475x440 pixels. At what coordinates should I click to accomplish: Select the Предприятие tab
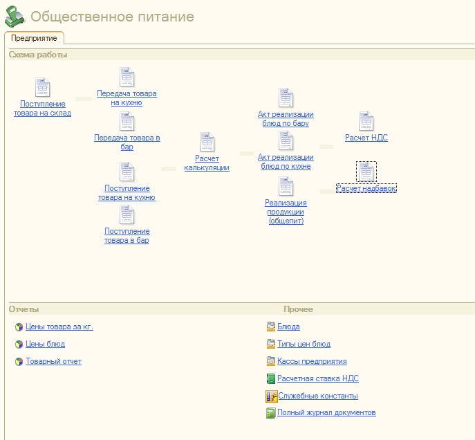[x=34, y=38]
